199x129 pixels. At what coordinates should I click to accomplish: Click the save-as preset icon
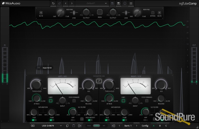118,3
